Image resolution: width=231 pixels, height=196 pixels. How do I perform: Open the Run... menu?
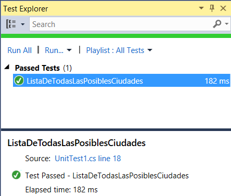[54, 50]
